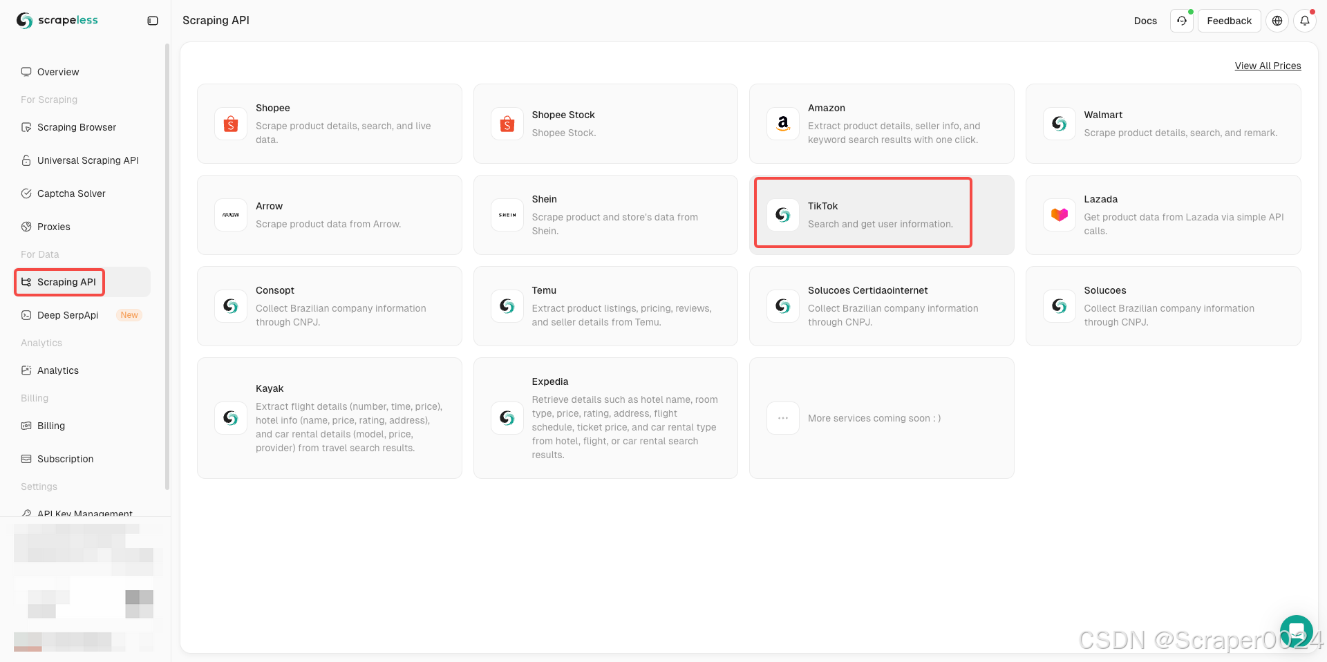Click the Kayak card icon

tap(231, 418)
